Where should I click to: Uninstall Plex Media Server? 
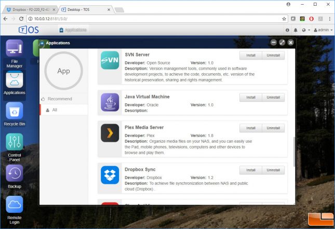pos(273,128)
